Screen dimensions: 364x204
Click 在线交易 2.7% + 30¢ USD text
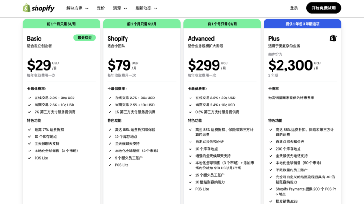click(x=135, y=98)
